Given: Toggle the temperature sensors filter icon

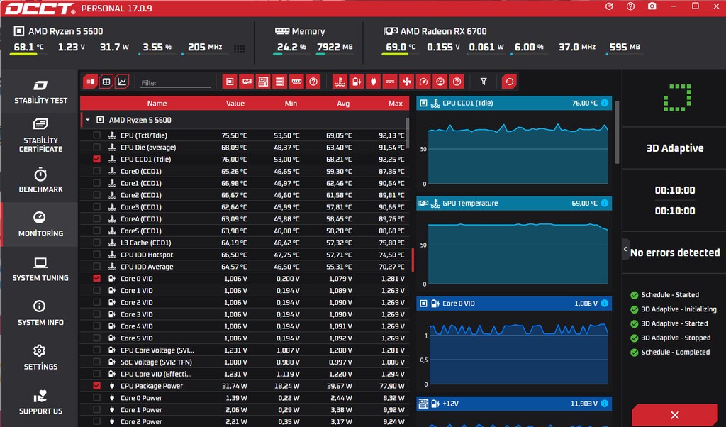Looking at the screenshot, I should 340,82.
